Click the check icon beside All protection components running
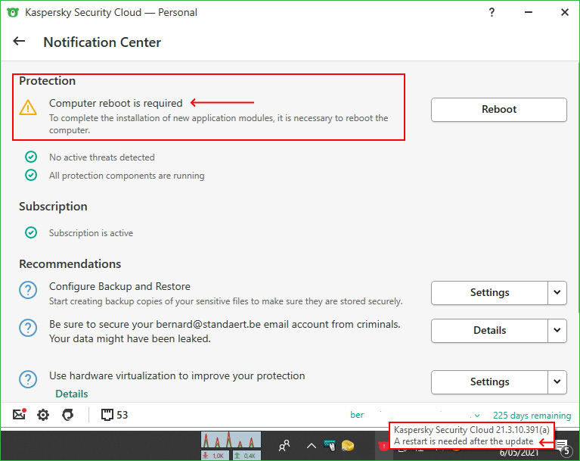The height and width of the screenshot is (461, 580). click(x=31, y=175)
